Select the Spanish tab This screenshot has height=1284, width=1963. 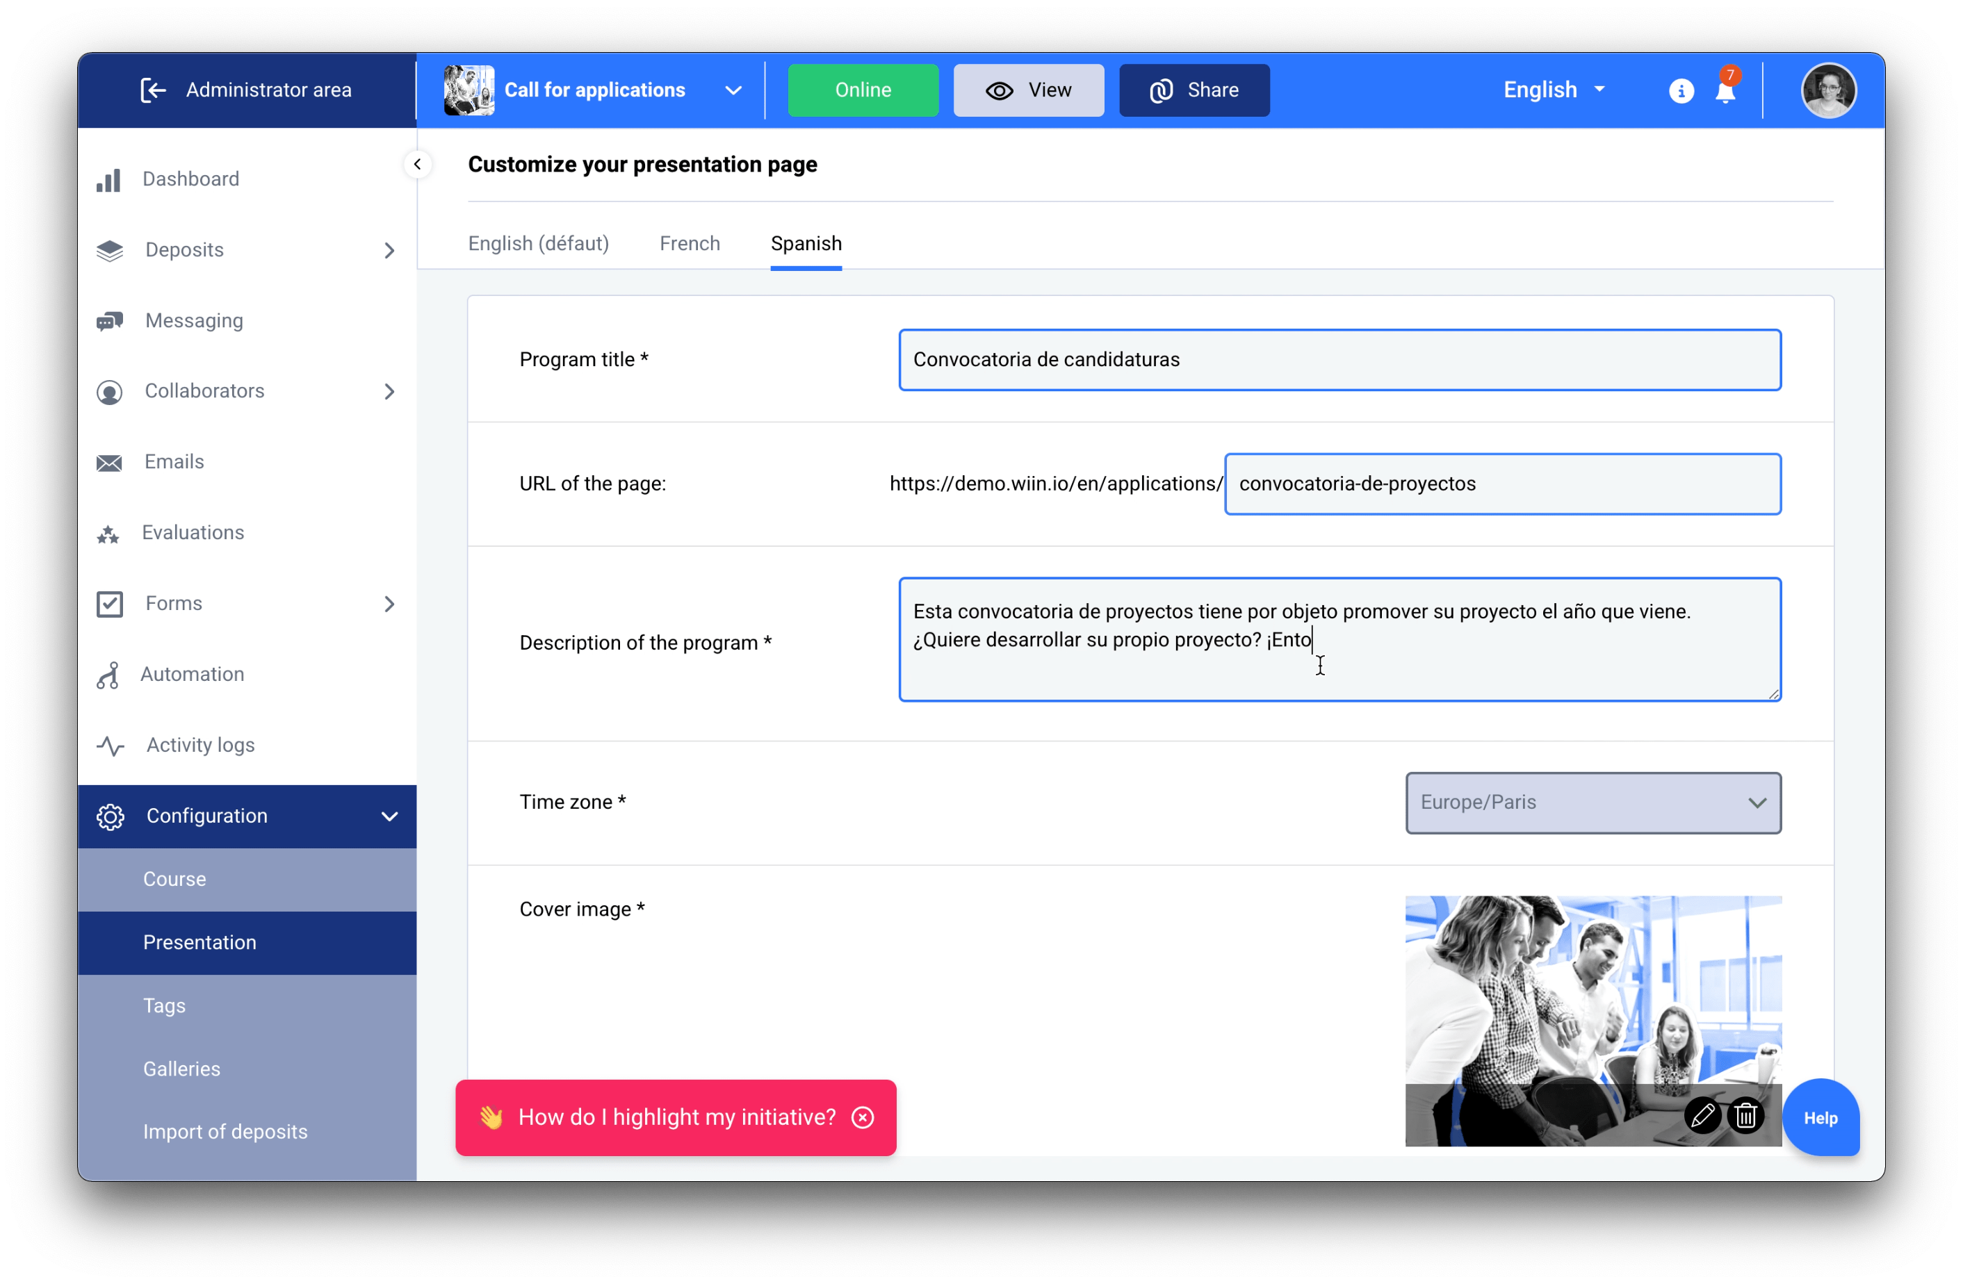click(806, 243)
